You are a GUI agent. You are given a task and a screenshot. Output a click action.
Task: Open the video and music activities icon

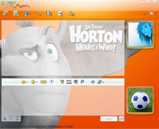(49, 14)
